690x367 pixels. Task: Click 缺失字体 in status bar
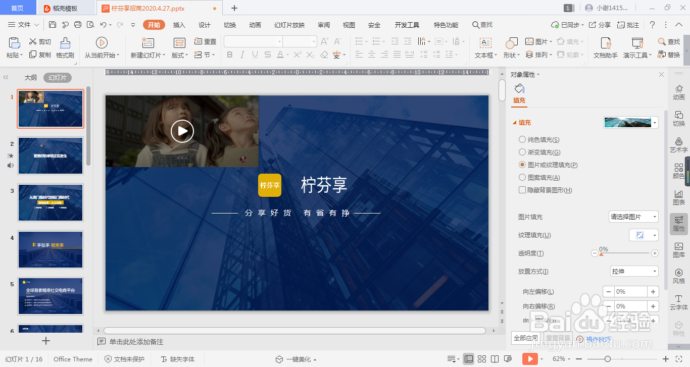pos(178,359)
